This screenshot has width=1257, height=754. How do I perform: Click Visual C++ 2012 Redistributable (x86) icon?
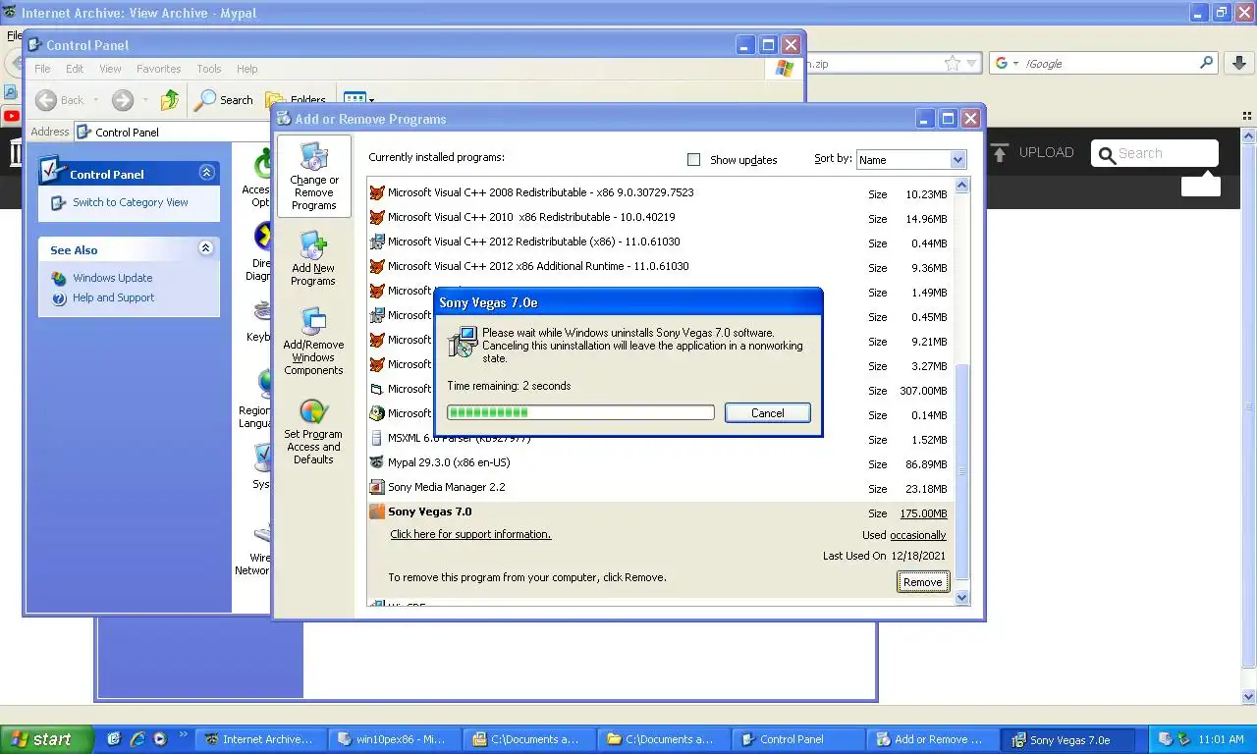(376, 242)
